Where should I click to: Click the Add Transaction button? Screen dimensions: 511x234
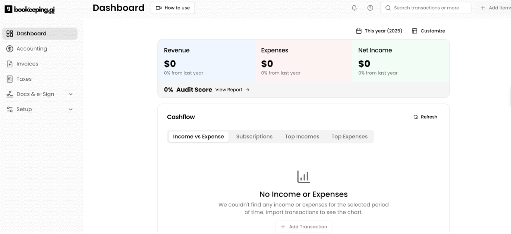click(x=304, y=227)
